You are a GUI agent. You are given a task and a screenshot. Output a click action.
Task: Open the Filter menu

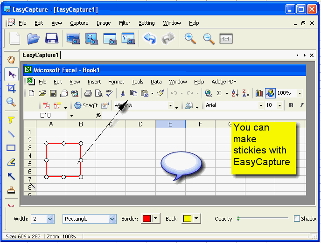pyautogui.click(x=125, y=23)
